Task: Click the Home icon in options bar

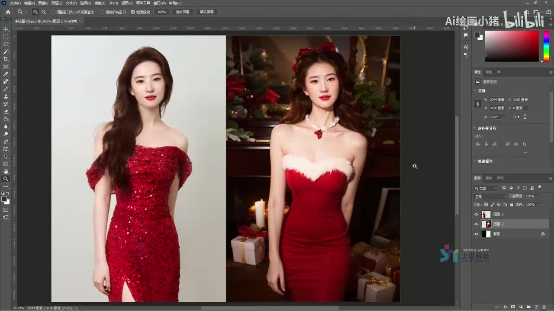Action: [x=8, y=12]
